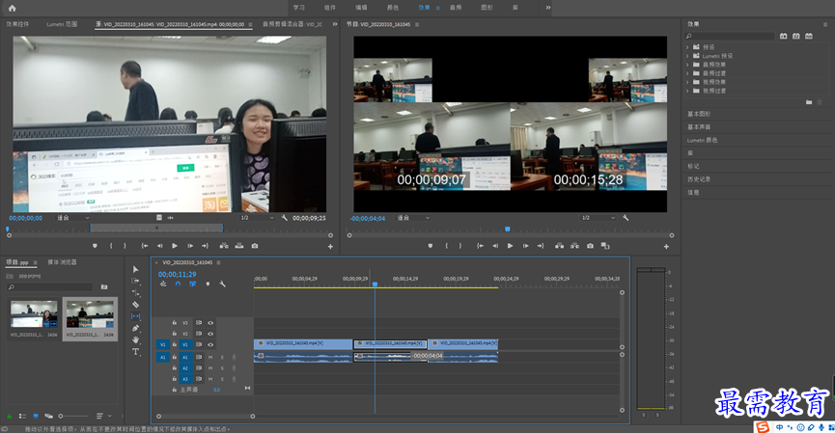Image resolution: width=835 pixels, height=433 pixels.
Task: Go to Out point in Program monitor
Action: click(x=541, y=246)
